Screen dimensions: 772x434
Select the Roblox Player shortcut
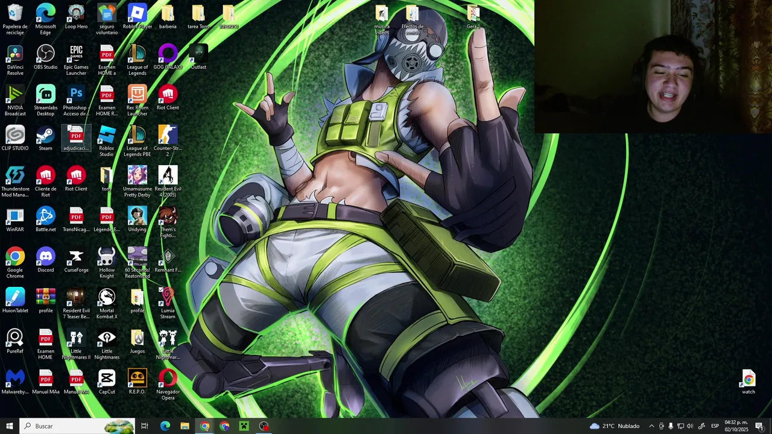[138, 17]
